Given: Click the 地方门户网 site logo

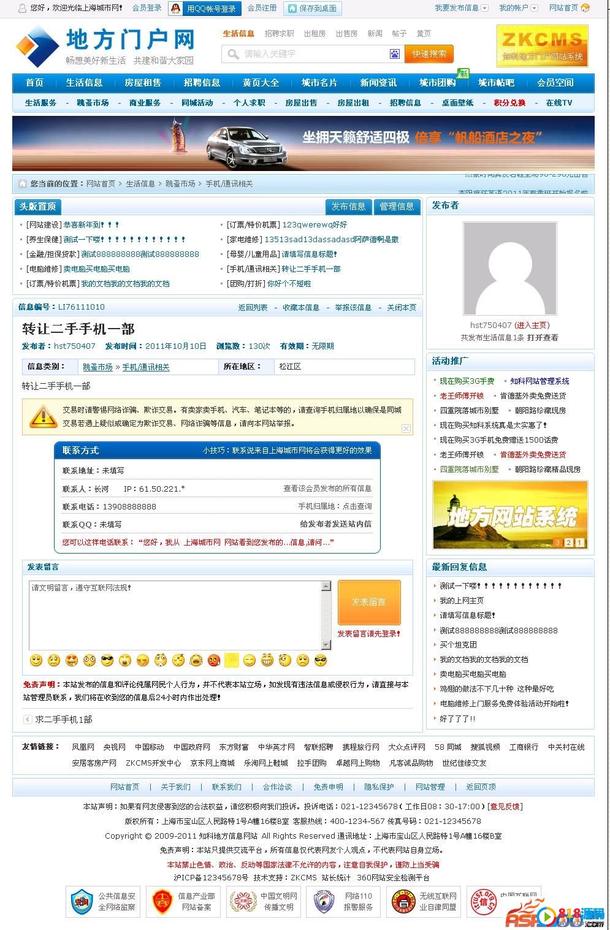Looking at the screenshot, I should pyautogui.click(x=105, y=46).
